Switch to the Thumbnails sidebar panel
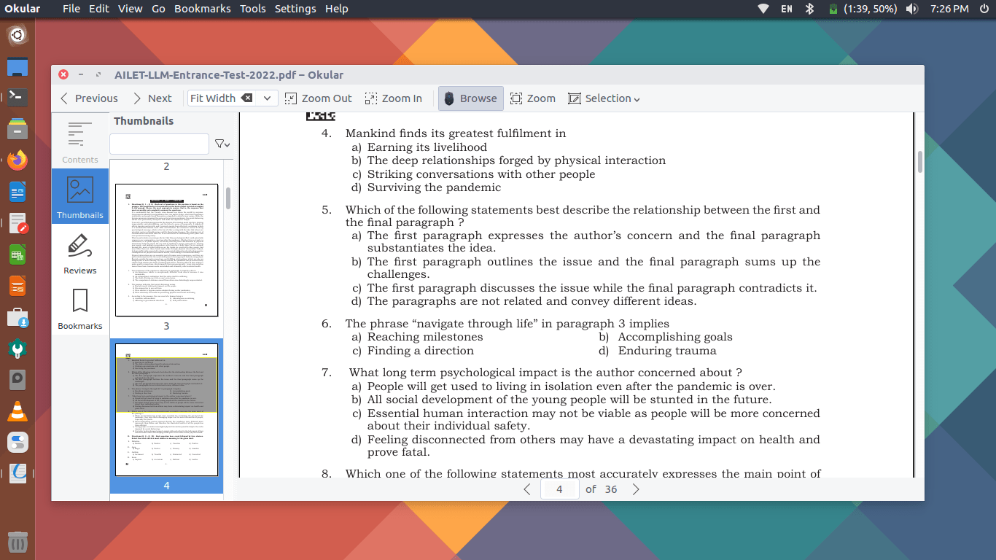This screenshot has width=996, height=560. pyautogui.click(x=79, y=197)
